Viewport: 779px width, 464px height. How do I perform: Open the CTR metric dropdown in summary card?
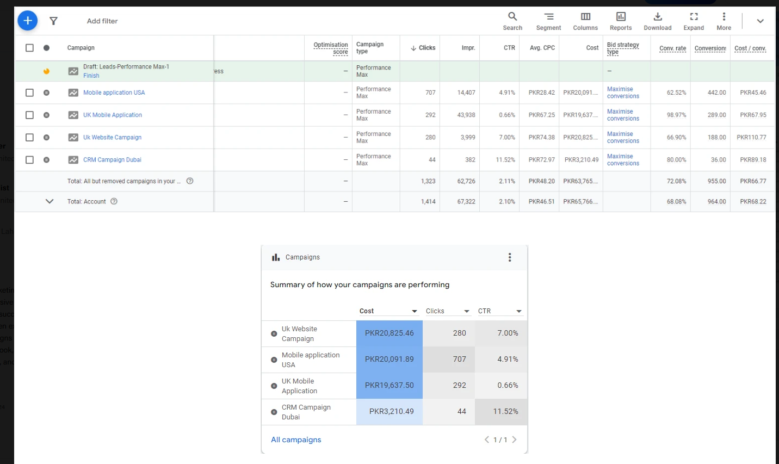coord(518,311)
